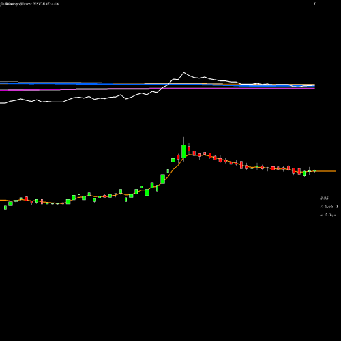
Task: Click the "V: 0.66 X" volume label
Action: coord(329,207)
